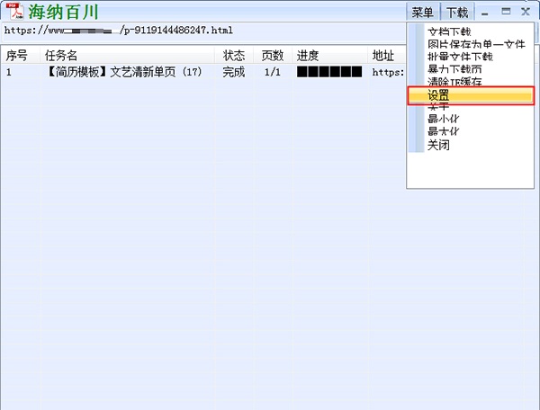Click the PDF app icon in title bar

[16, 11]
